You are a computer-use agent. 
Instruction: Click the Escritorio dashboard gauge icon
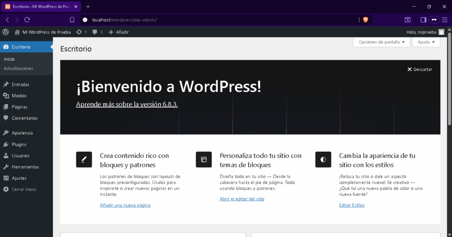(6, 47)
